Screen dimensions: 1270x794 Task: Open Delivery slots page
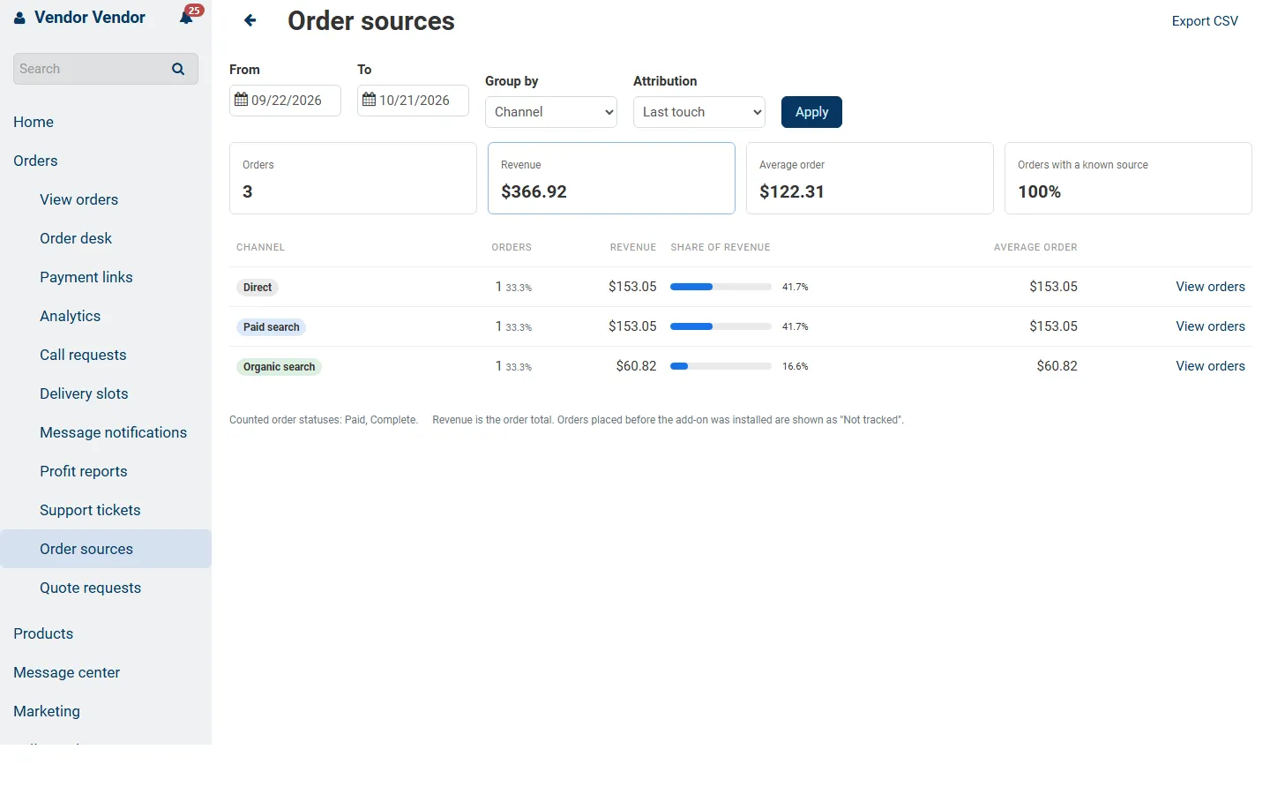(84, 393)
